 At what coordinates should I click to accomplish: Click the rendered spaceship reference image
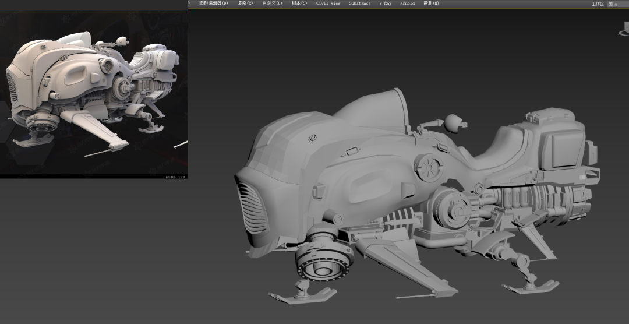(94, 93)
